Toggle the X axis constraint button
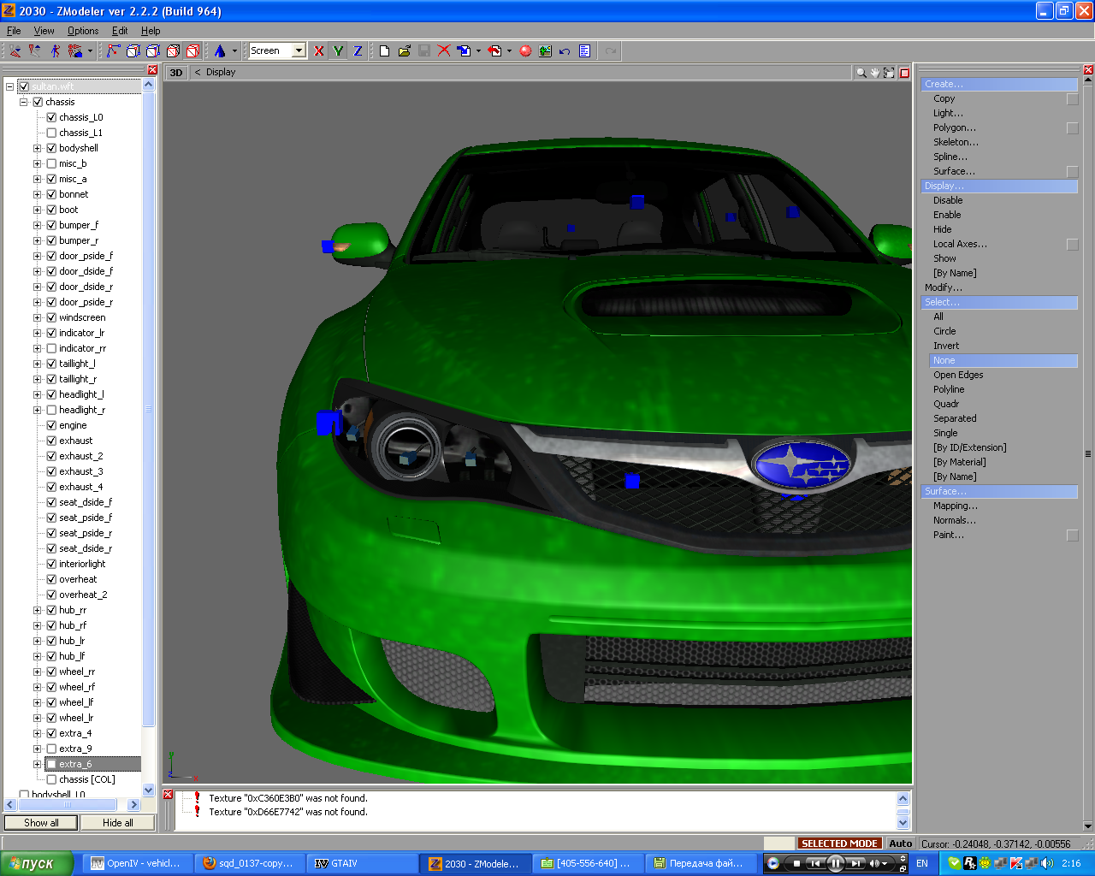Image resolution: width=1095 pixels, height=876 pixels. pos(319,51)
